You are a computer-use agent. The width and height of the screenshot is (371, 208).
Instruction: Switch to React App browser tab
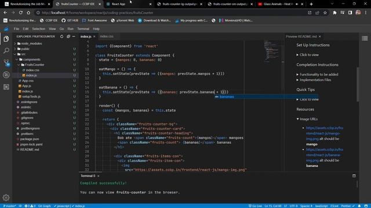click(129, 4)
